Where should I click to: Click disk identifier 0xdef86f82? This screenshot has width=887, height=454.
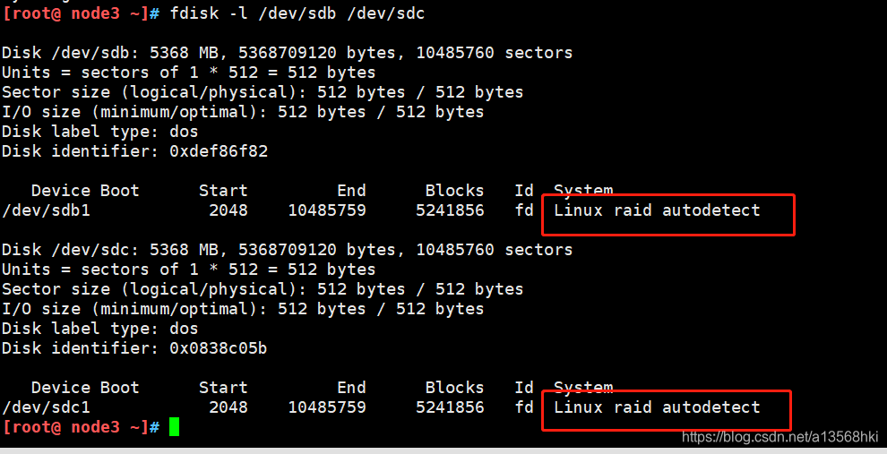pos(219,151)
